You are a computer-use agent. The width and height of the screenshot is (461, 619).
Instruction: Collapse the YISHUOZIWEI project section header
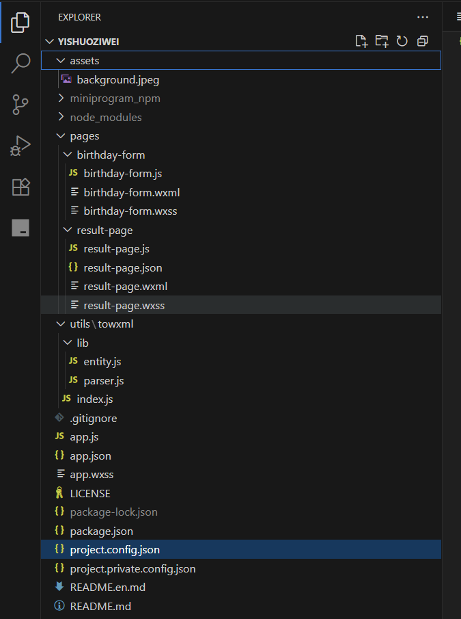[89, 41]
